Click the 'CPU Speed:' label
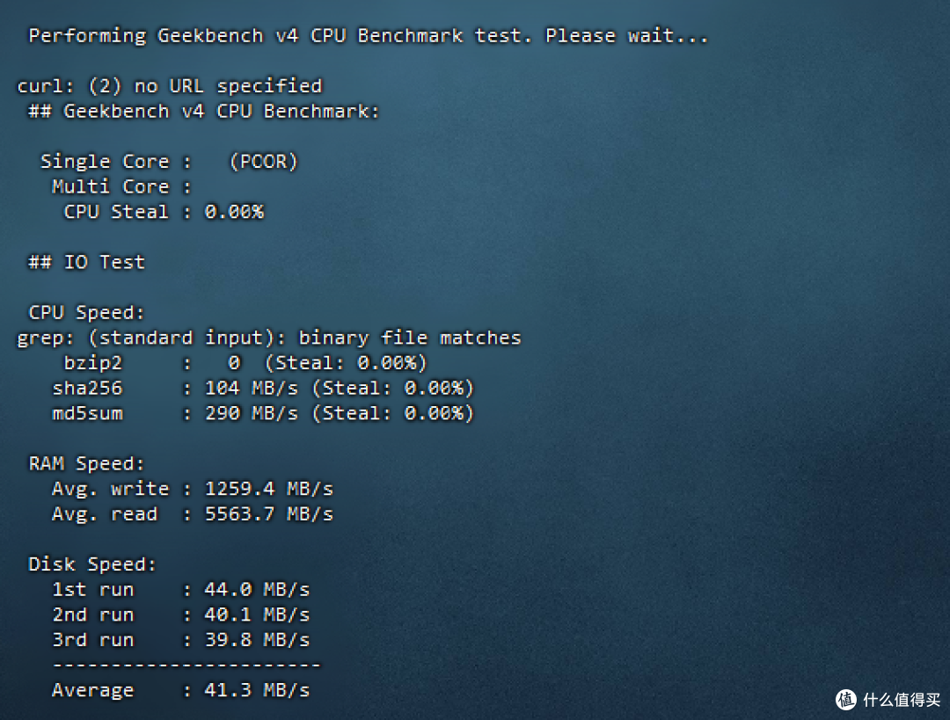Image resolution: width=950 pixels, height=720 pixels. coord(86,312)
